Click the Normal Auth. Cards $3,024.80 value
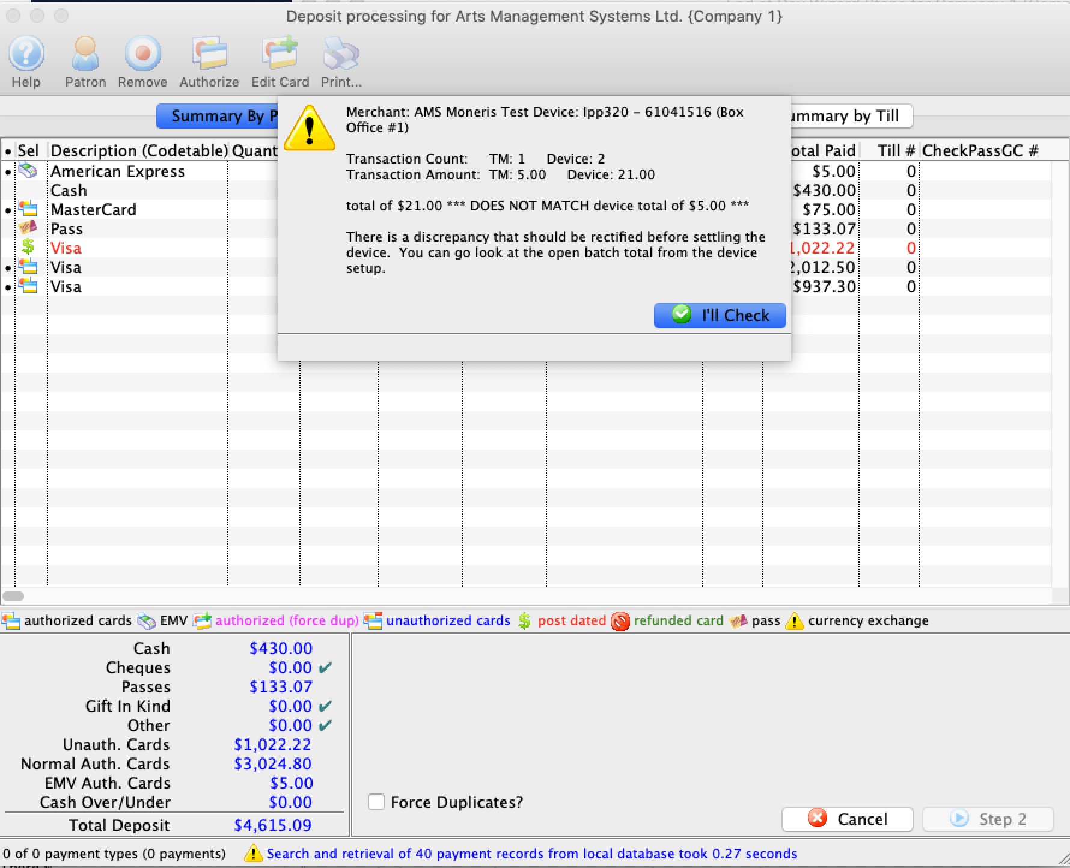 (x=273, y=763)
